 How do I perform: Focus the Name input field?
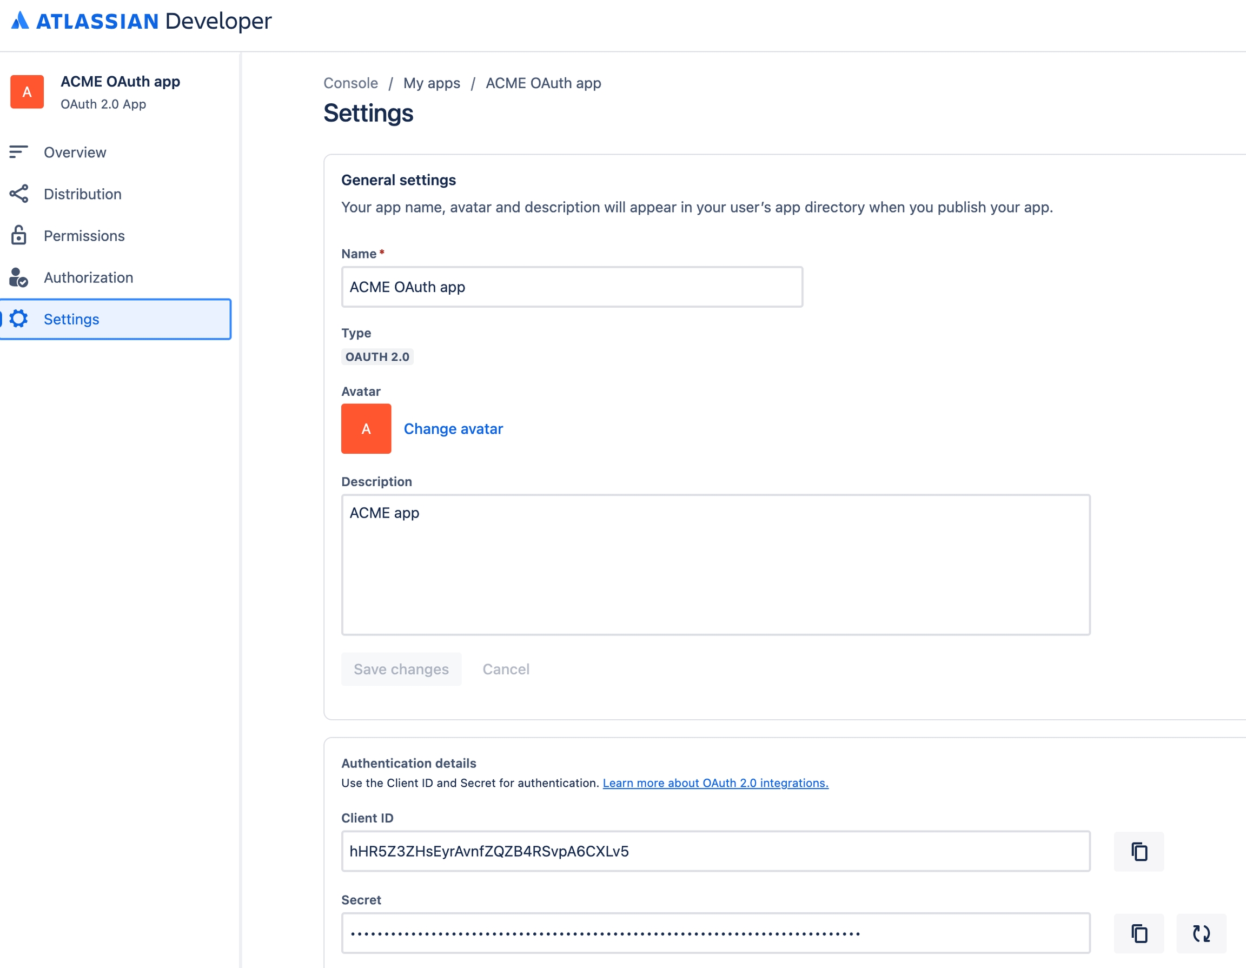[x=572, y=287]
